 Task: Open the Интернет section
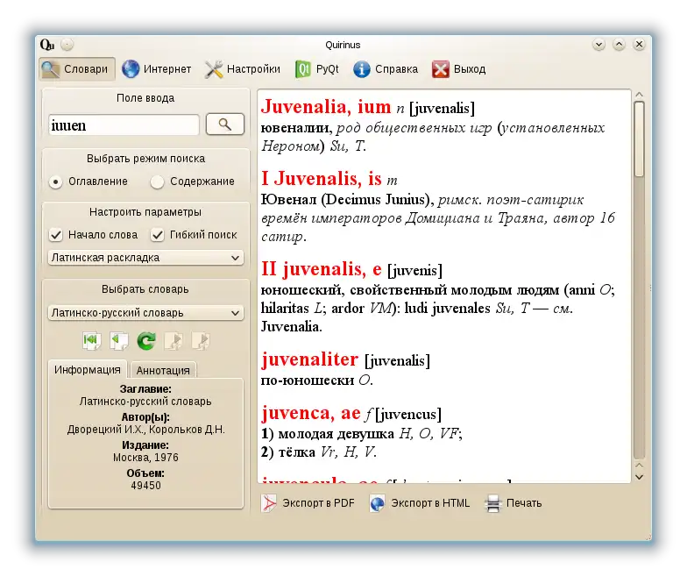pos(156,69)
